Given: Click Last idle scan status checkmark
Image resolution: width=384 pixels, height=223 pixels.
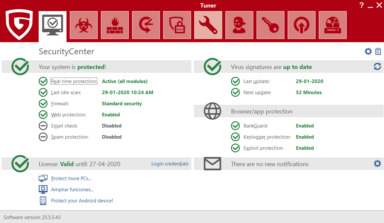Looking at the screenshot, I should tap(43, 93).
